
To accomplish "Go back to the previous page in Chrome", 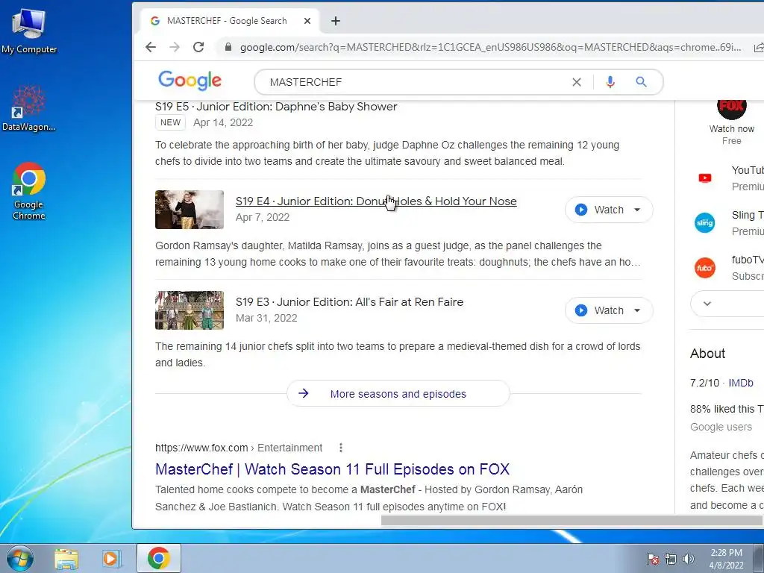I will [151, 47].
